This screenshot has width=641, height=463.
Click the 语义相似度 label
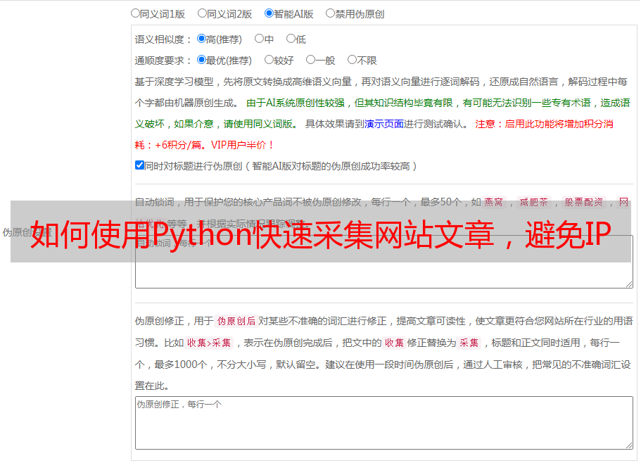coord(163,39)
